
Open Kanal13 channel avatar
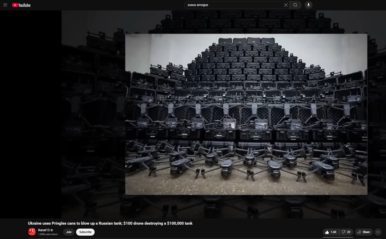[x=32, y=232]
